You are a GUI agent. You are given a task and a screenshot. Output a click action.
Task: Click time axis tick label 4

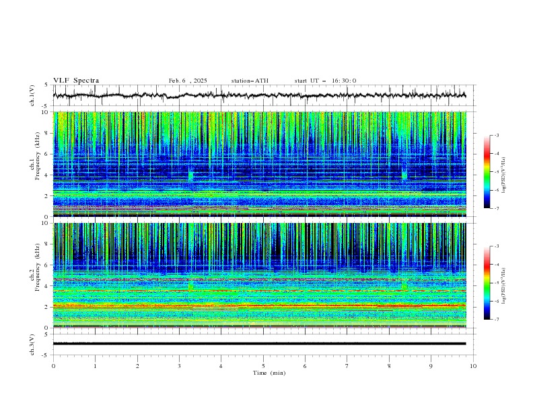[221, 366]
